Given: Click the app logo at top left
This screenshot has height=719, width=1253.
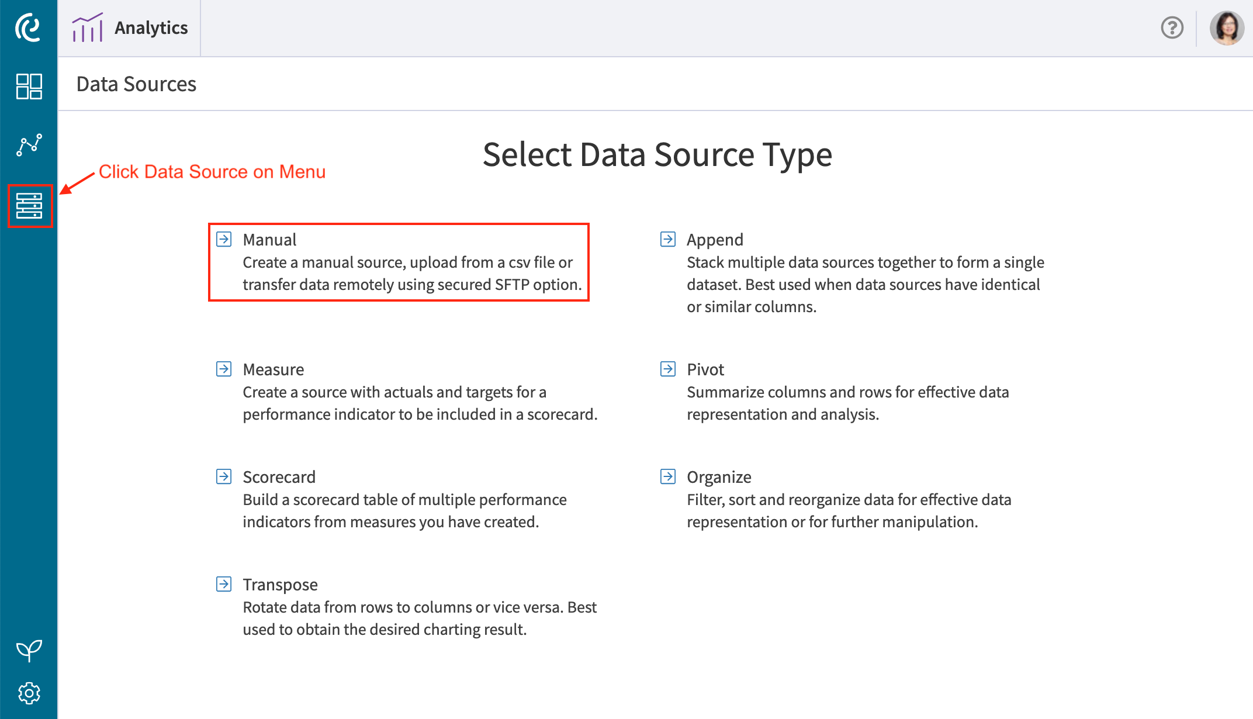Looking at the screenshot, I should coord(28,27).
